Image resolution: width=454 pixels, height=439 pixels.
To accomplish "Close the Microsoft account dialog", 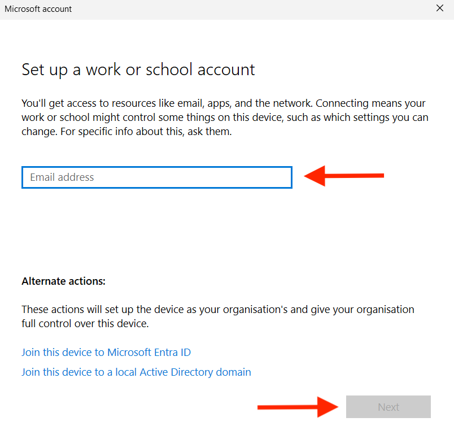I will 439,8.
